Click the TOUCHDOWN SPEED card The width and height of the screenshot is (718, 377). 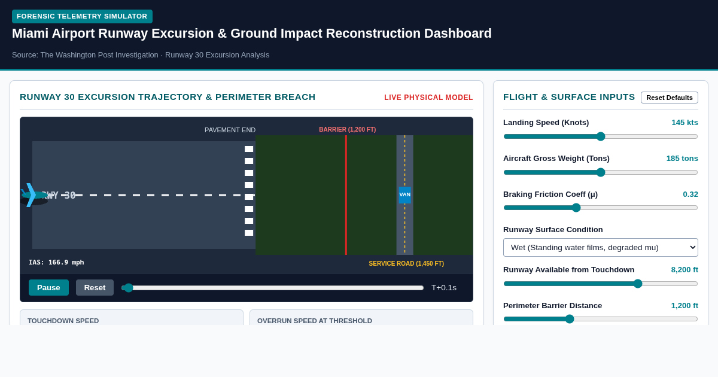pos(132,318)
